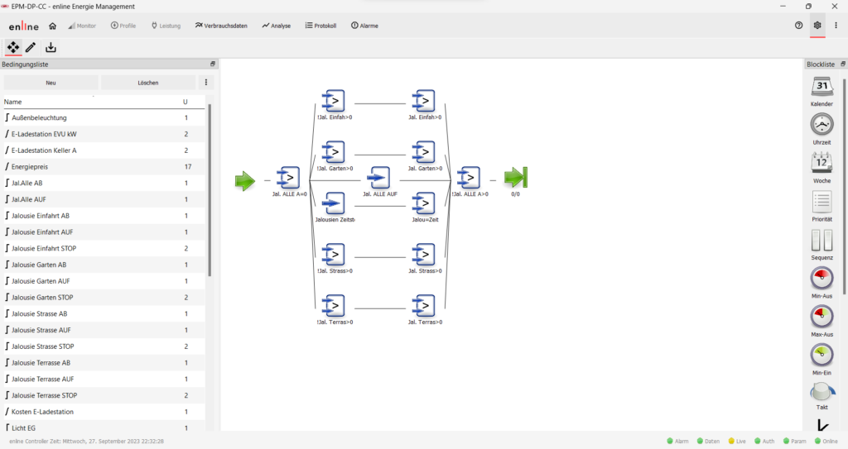
Task: Switch to the Analyse tab
Action: [x=277, y=26]
